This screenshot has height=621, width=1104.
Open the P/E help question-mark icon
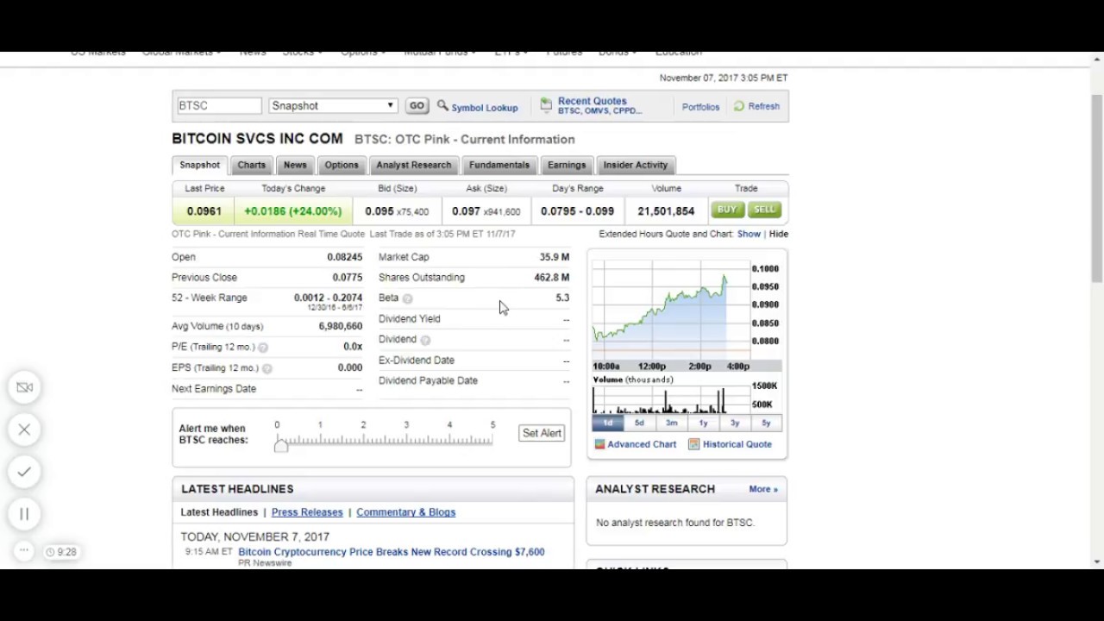click(263, 348)
